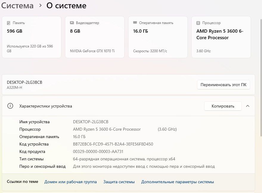Click the video adapter icon beside Видеоадаптер

pyautogui.click(x=72, y=23)
